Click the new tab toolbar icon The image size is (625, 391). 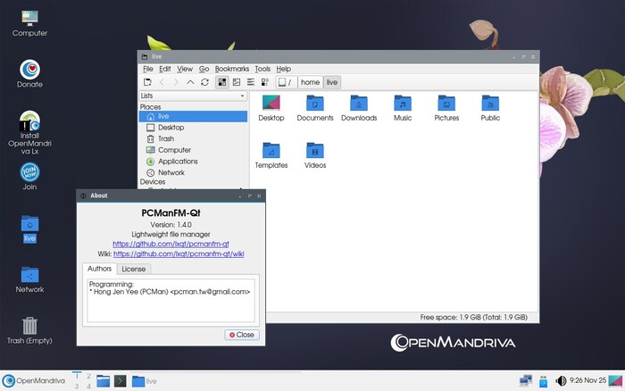[x=147, y=82]
